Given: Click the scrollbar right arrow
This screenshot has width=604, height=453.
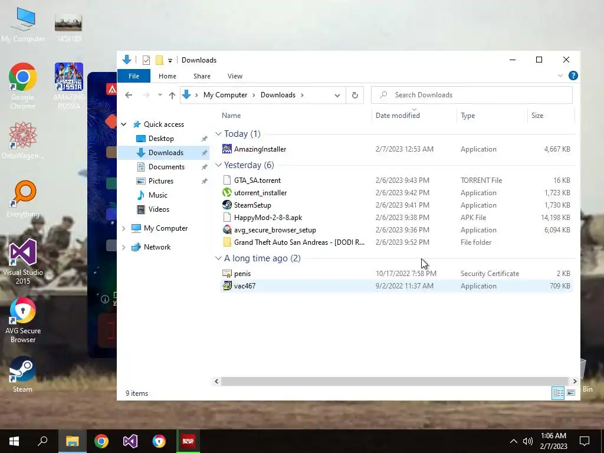Looking at the screenshot, I should (x=575, y=382).
